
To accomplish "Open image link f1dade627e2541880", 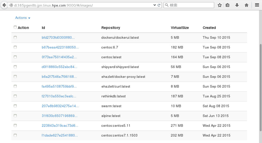I will 60,135.
